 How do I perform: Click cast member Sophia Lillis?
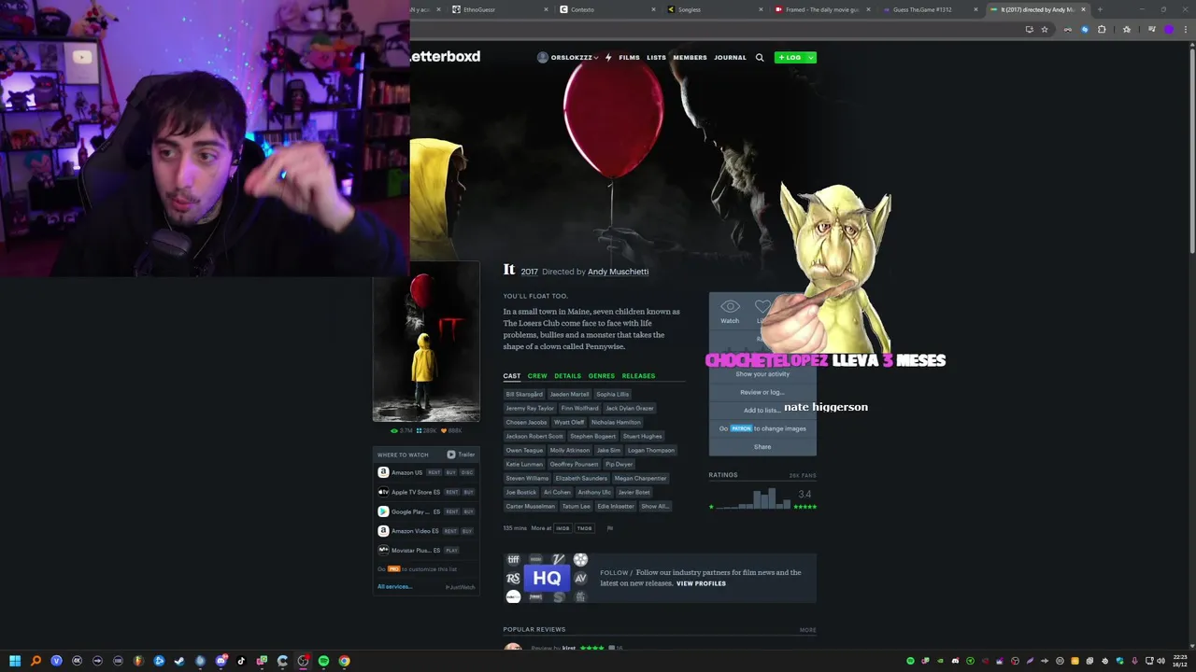pyautogui.click(x=613, y=394)
